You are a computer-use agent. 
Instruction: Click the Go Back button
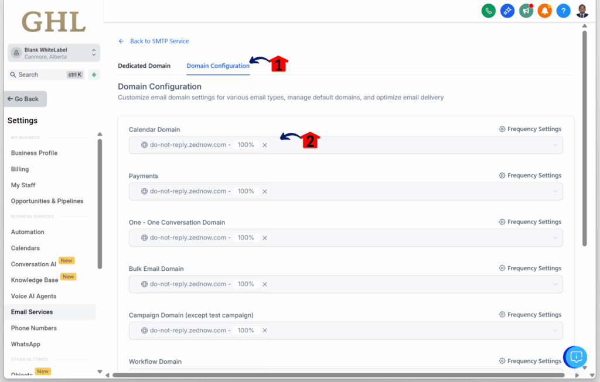[x=26, y=99]
